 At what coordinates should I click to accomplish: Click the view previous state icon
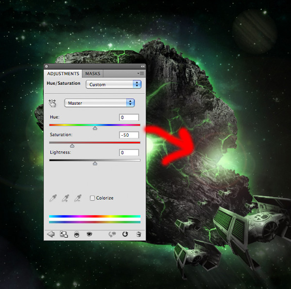click(113, 234)
